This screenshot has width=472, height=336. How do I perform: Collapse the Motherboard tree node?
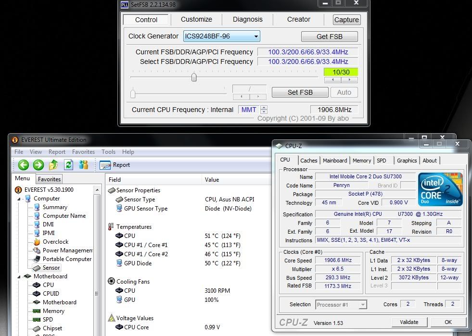pos(20,276)
